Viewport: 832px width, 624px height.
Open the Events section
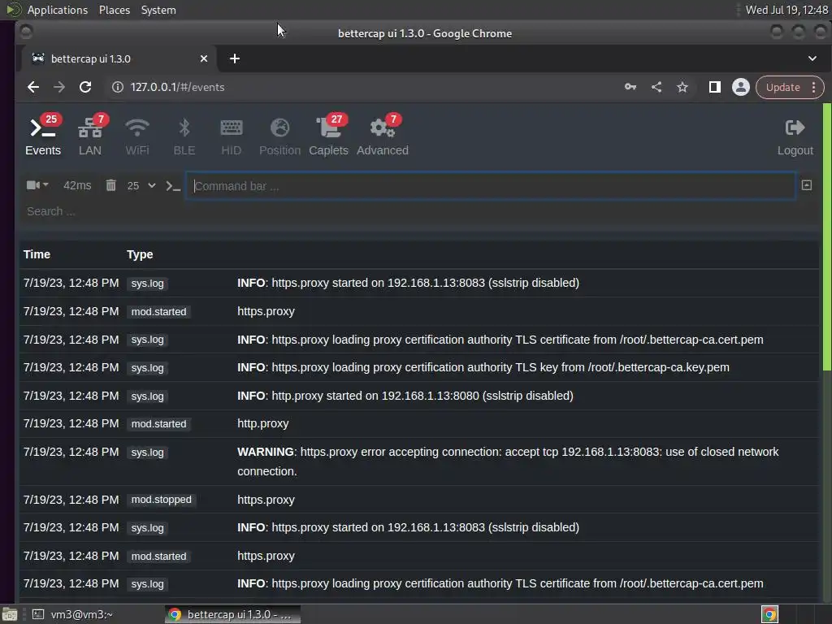(43, 136)
